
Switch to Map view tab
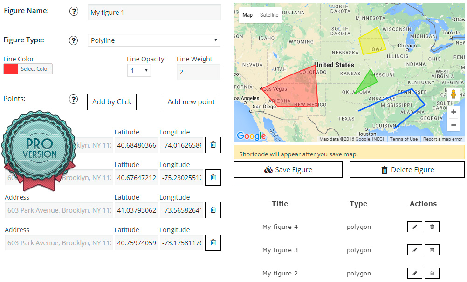coord(247,15)
